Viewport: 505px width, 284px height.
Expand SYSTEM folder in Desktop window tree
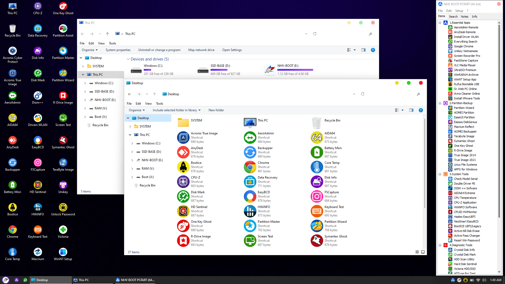130,126
